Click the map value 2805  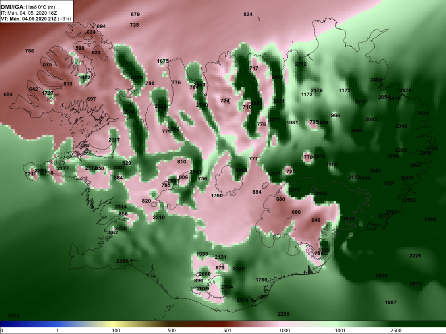pos(241,170)
